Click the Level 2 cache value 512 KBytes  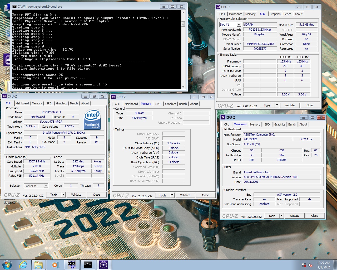78,171
